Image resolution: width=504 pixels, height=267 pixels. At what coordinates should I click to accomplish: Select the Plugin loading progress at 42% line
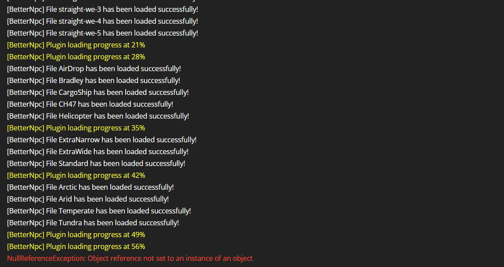76,175
